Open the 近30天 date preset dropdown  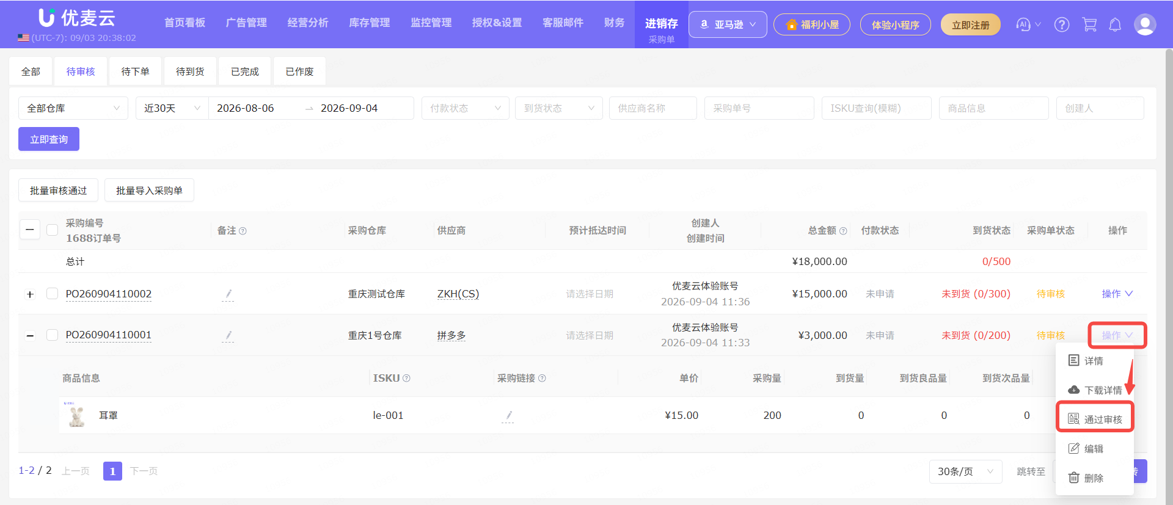click(172, 108)
